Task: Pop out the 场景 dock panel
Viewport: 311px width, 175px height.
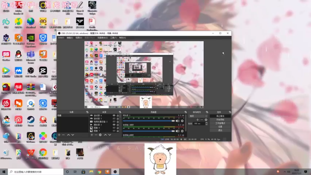Action: click(x=87, y=112)
